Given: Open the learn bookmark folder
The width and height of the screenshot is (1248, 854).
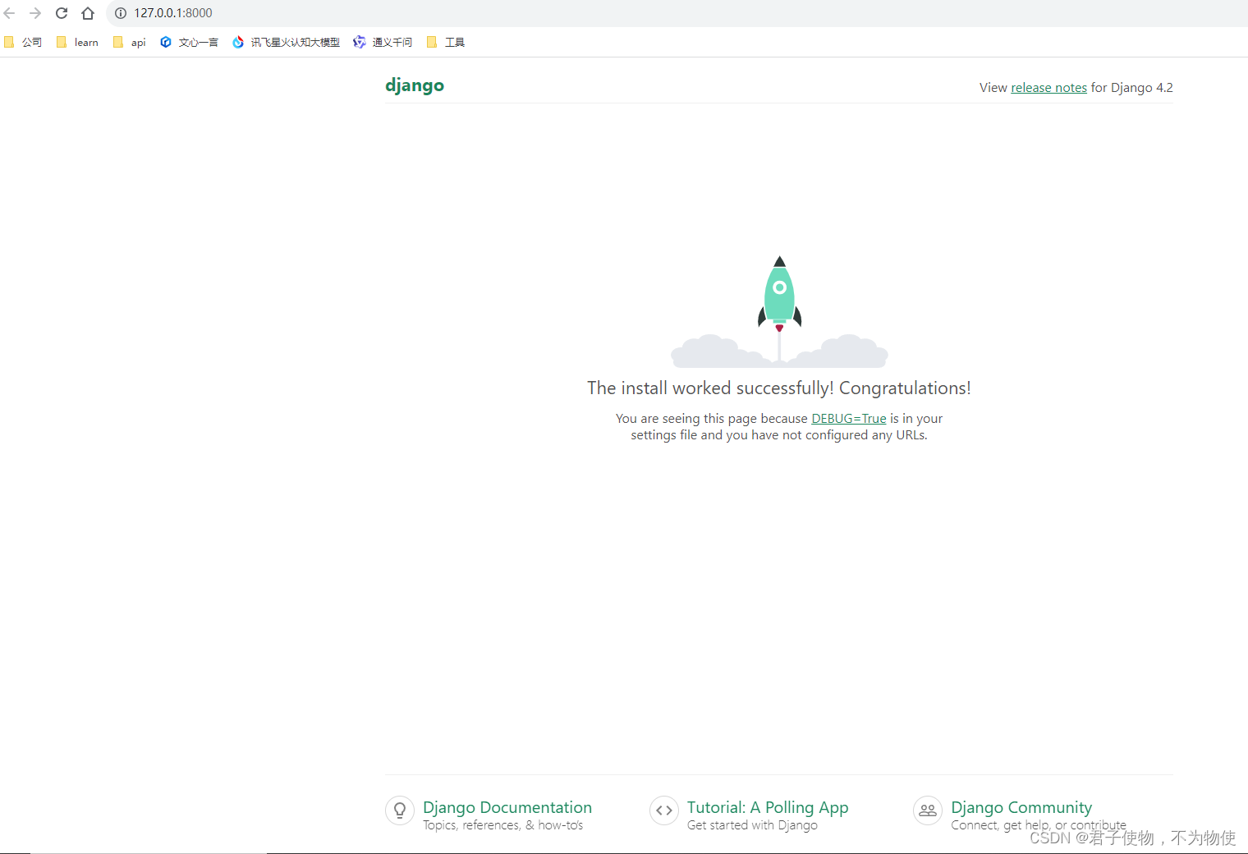Looking at the screenshot, I should click(77, 42).
